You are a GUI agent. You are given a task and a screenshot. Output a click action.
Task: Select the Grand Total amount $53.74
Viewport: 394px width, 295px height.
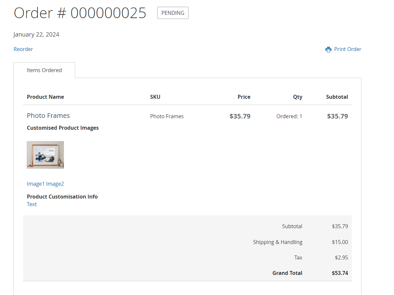tap(340, 273)
